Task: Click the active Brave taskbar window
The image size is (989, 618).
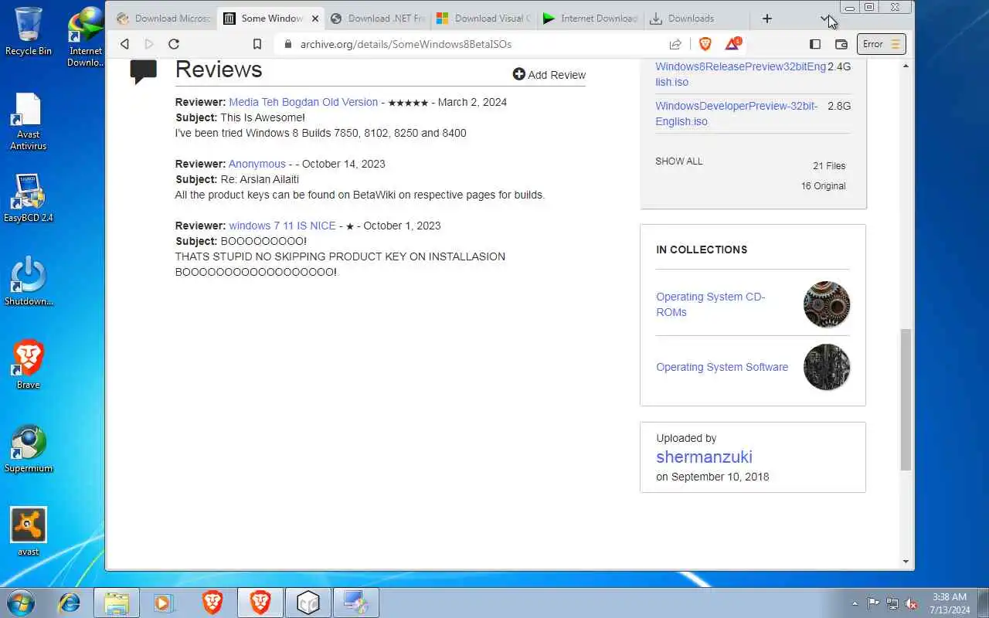Action: click(x=260, y=603)
